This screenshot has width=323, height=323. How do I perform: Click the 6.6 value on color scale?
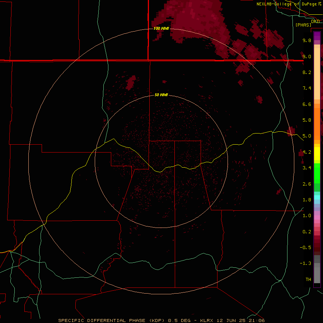point(307,104)
